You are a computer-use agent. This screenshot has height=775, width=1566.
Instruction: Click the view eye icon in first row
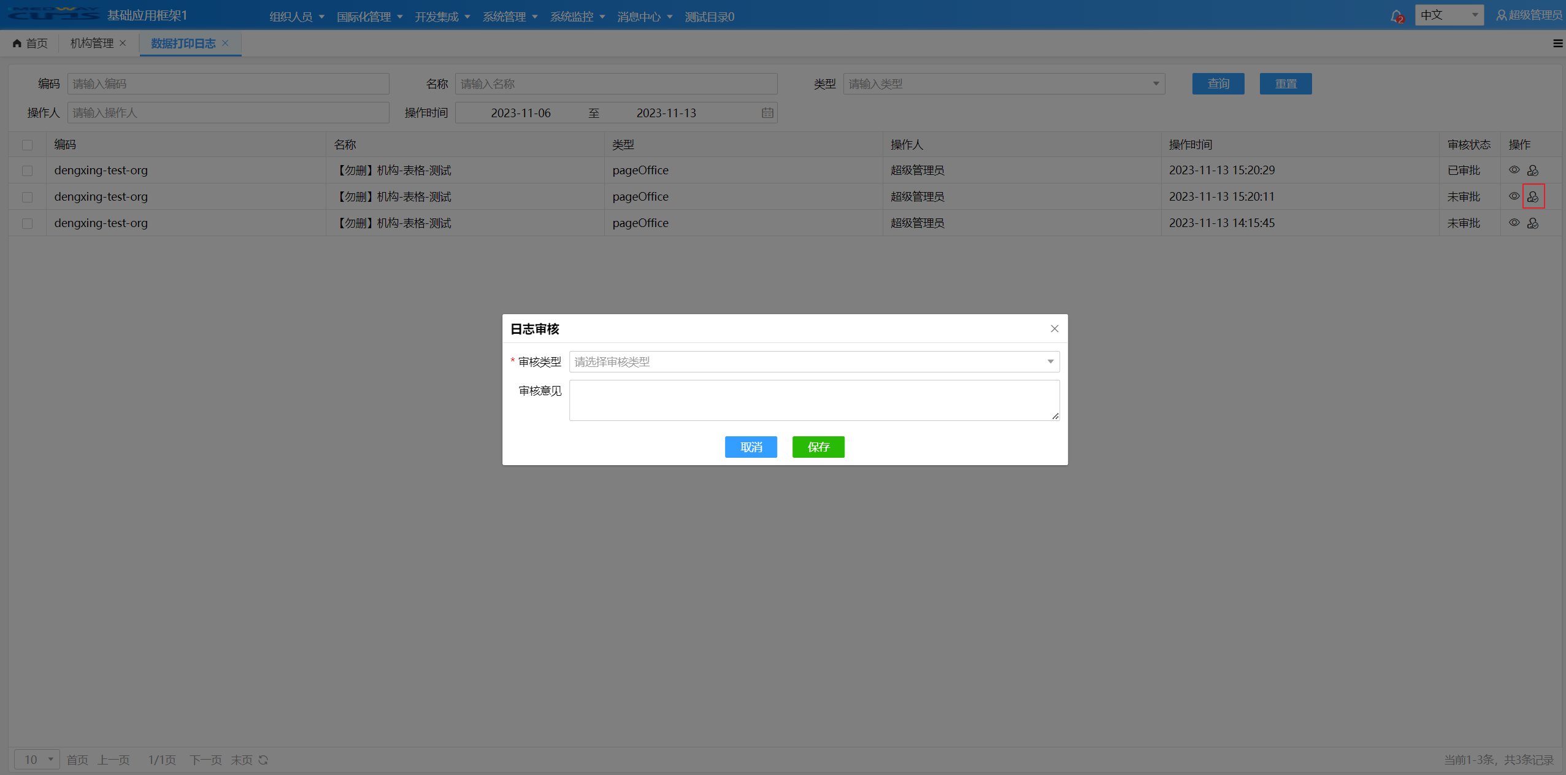(1514, 170)
